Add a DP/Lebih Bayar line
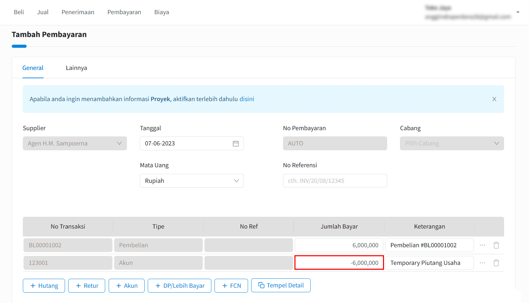 (x=180, y=286)
